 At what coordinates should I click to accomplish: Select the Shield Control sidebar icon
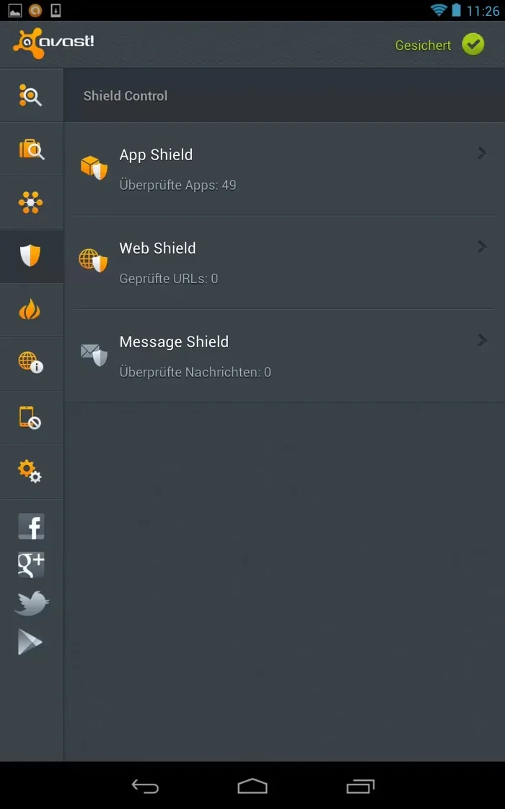30,256
